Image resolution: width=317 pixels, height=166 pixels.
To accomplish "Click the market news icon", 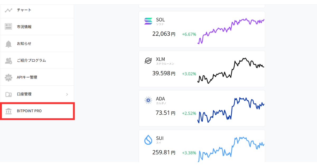I will (8, 27).
